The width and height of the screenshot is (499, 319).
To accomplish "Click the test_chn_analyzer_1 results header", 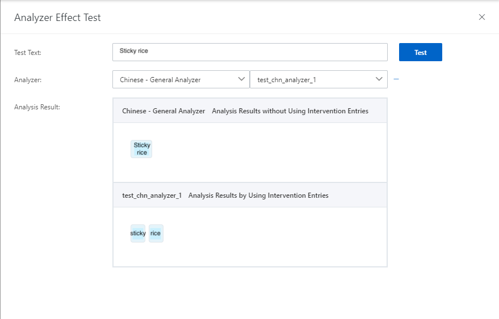I will pyautogui.click(x=152, y=195).
